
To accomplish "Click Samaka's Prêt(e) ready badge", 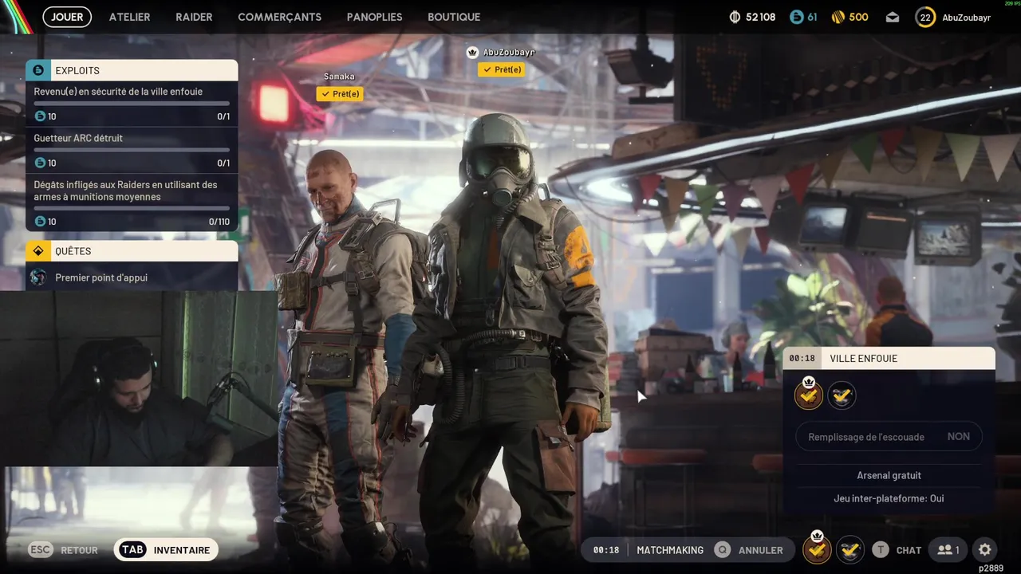I will [339, 94].
